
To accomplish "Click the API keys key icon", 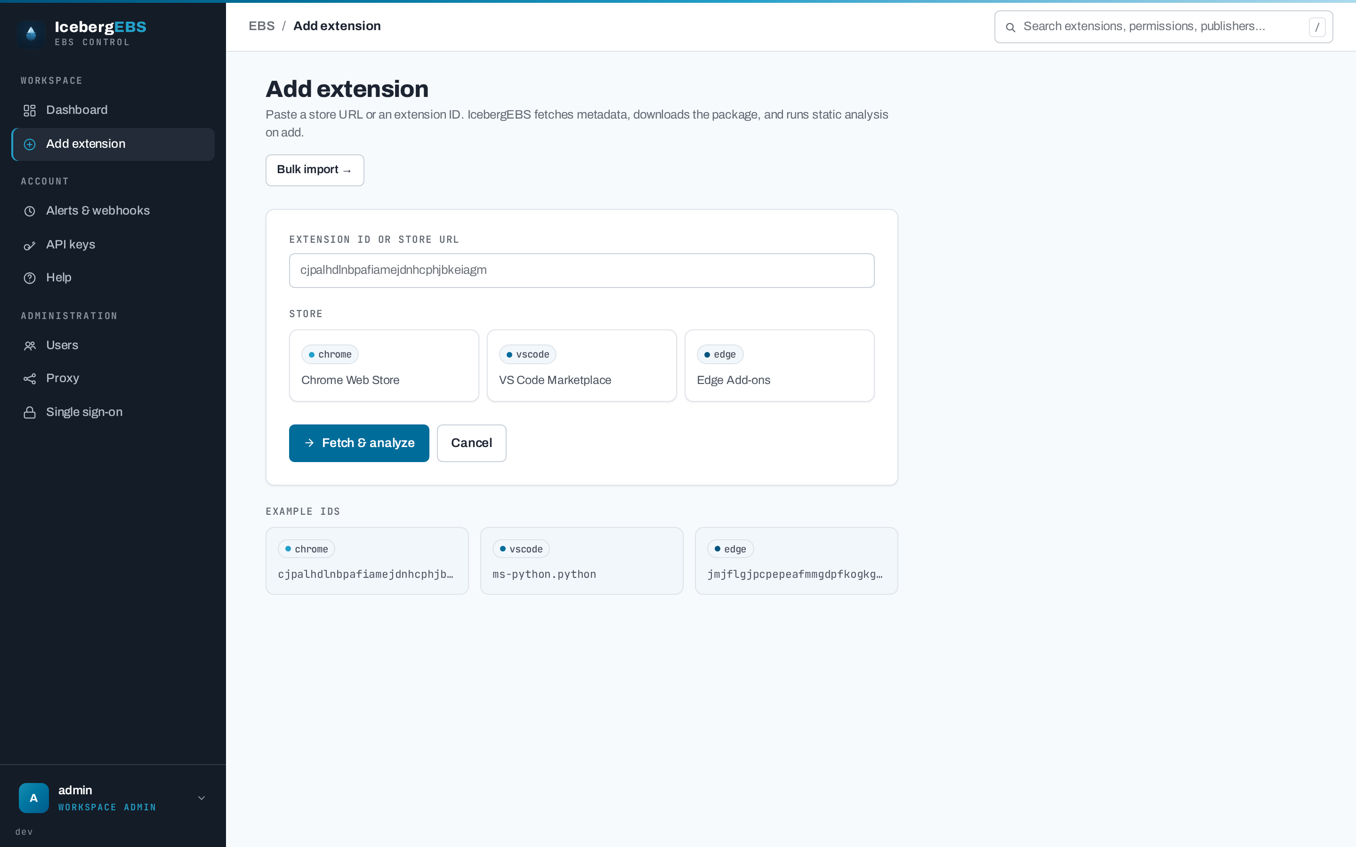I will [30, 245].
